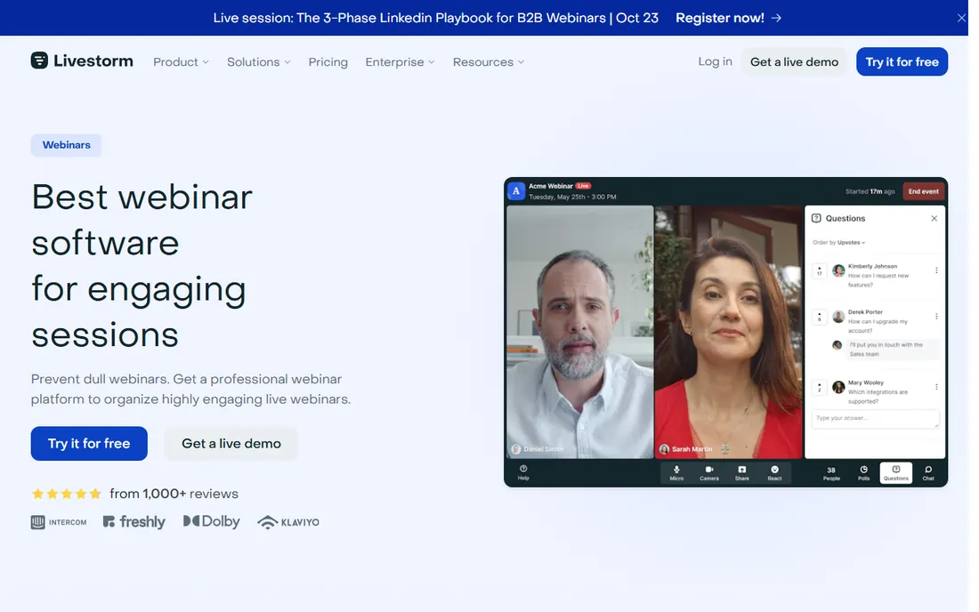Focus the 'Type your answer...' field

coord(875,419)
